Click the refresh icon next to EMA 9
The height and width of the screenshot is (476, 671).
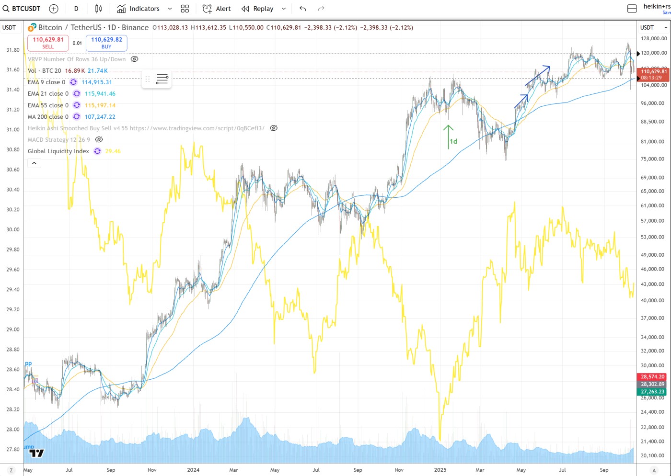click(x=73, y=82)
